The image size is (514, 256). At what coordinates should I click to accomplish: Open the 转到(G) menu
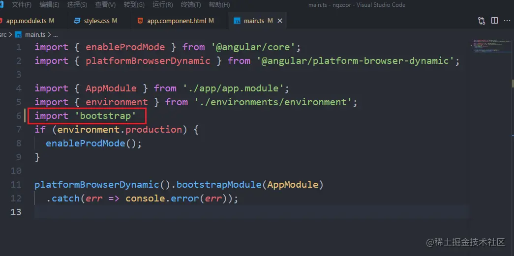pyautogui.click(x=134, y=5)
